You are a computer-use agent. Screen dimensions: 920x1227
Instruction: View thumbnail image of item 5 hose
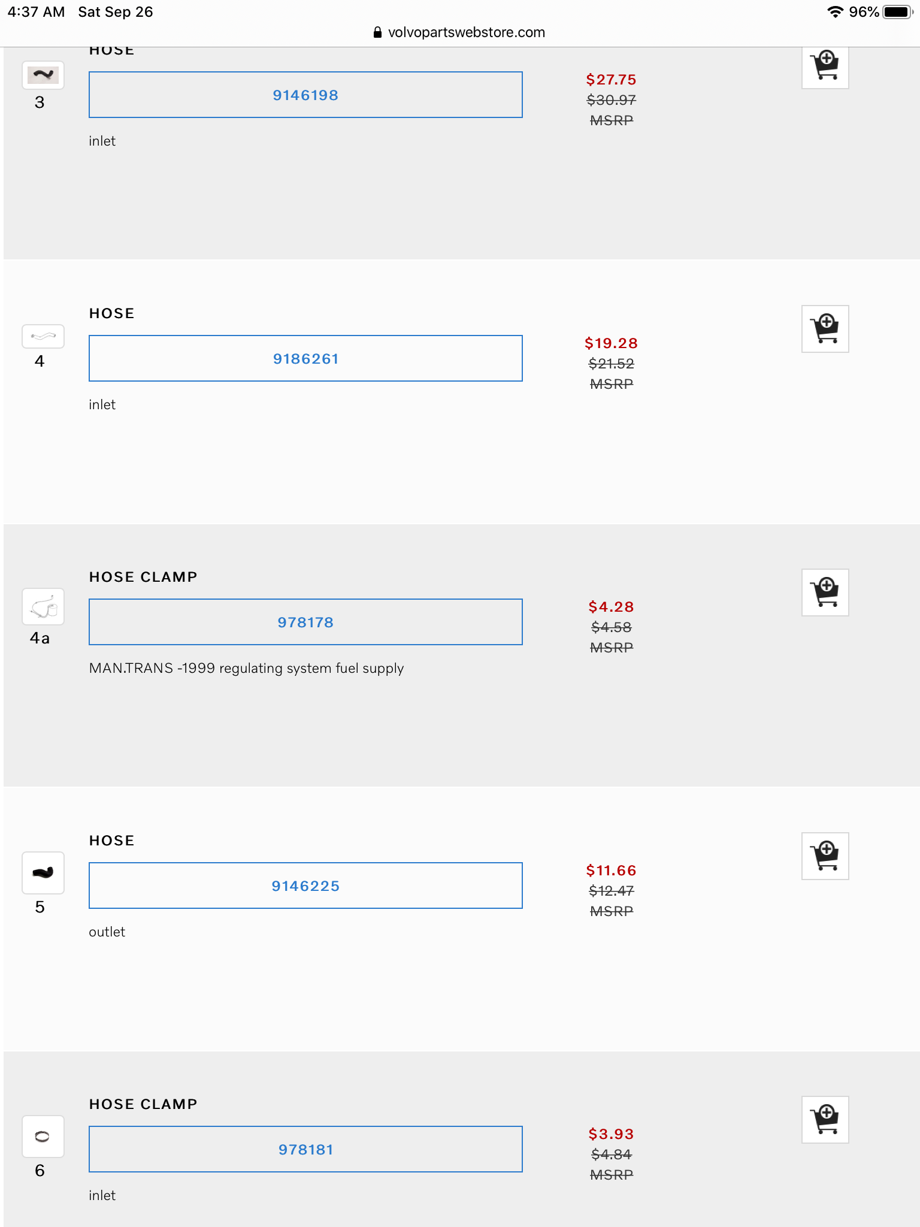coord(43,872)
